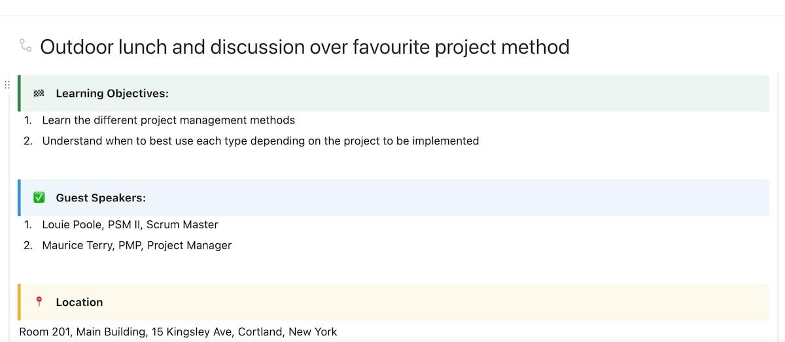Click list number 1 before "Learn the different"
The width and height of the screenshot is (785, 342).
[x=27, y=120]
